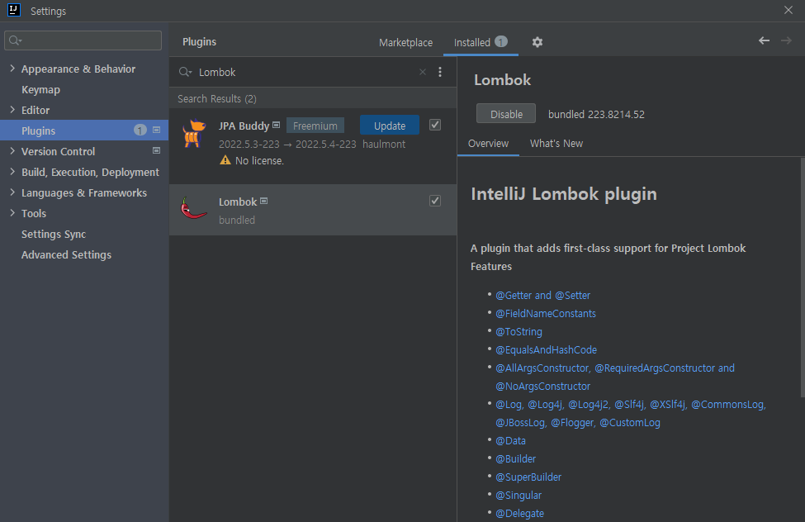
Task: Toggle the JPA Buddy enabled checkbox
Action: point(435,125)
